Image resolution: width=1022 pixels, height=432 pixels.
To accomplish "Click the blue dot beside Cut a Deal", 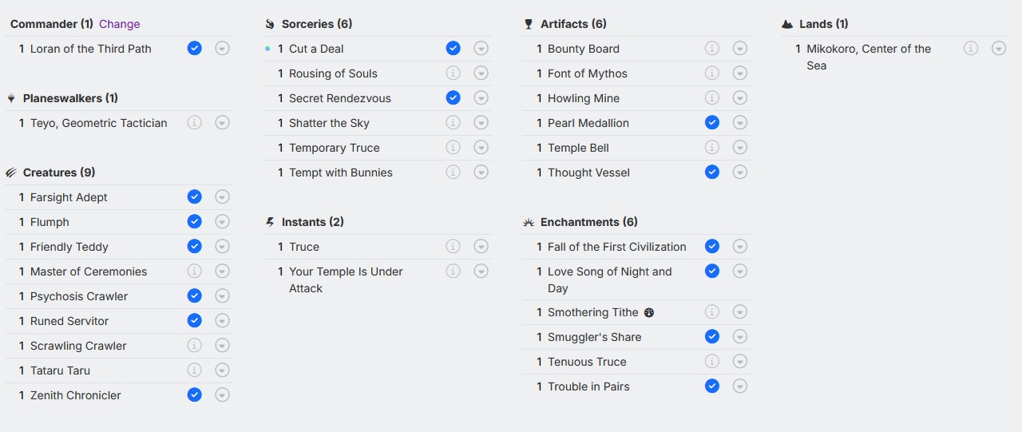I will click(x=268, y=49).
